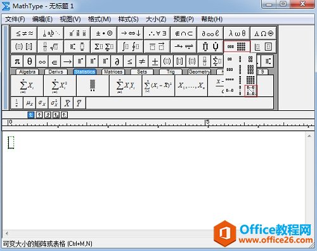Viewport: 317px width, 251px height.
Task: Choose 3x3 matrix template in palette
Action: (250, 69)
